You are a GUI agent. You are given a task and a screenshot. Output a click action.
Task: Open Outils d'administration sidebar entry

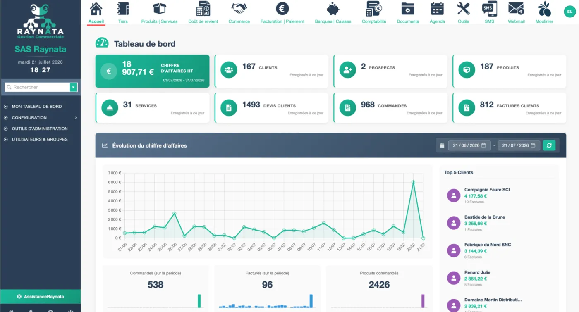pyautogui.click(x=40, y=129)
